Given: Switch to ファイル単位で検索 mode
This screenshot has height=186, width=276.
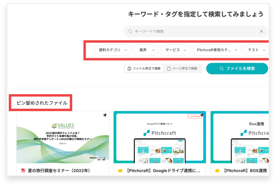Looking at the screenshot, I should 144,68.
